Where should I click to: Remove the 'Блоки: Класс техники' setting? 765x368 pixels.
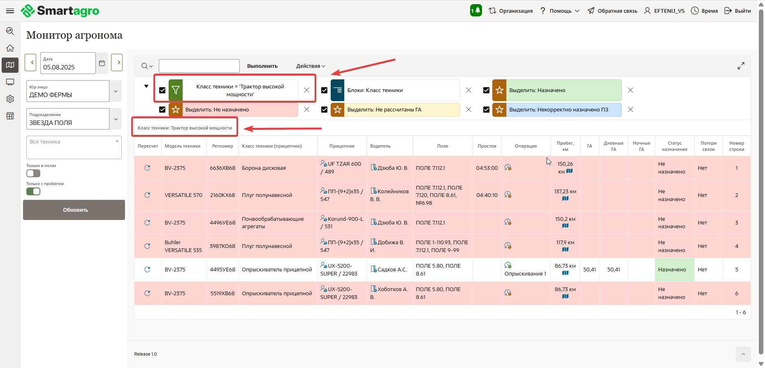(x=468, y=90)
